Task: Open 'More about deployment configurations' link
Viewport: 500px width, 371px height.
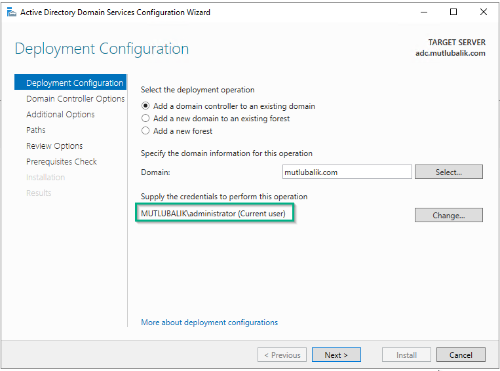Action: 209,322
